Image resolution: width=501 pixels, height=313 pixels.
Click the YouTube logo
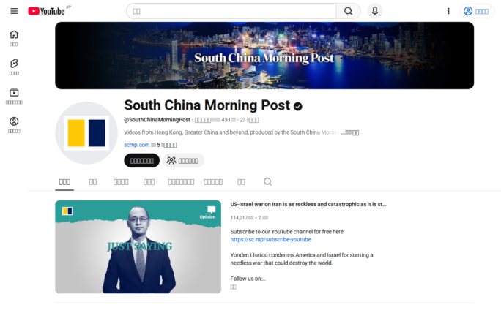(47, 11)
